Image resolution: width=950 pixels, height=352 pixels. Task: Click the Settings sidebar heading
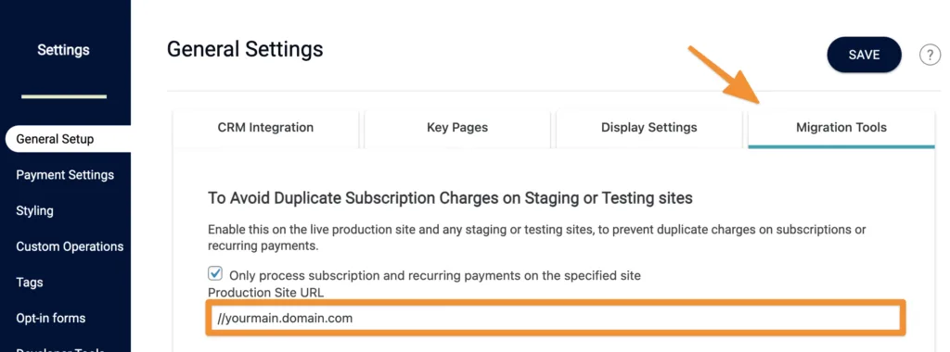pos(63,50)
